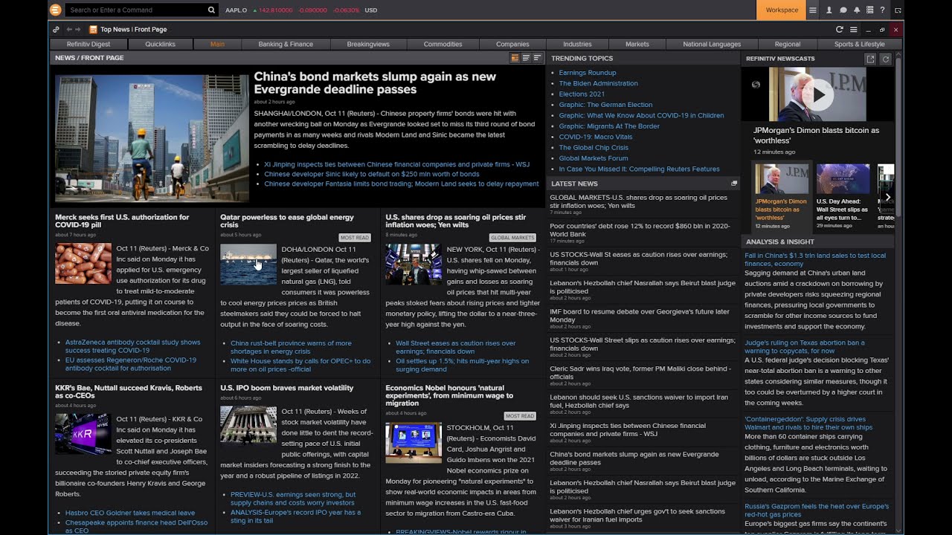Switch to Banking & Finance tab
This screenshot has height=535, width=952.
pos(286,44)
